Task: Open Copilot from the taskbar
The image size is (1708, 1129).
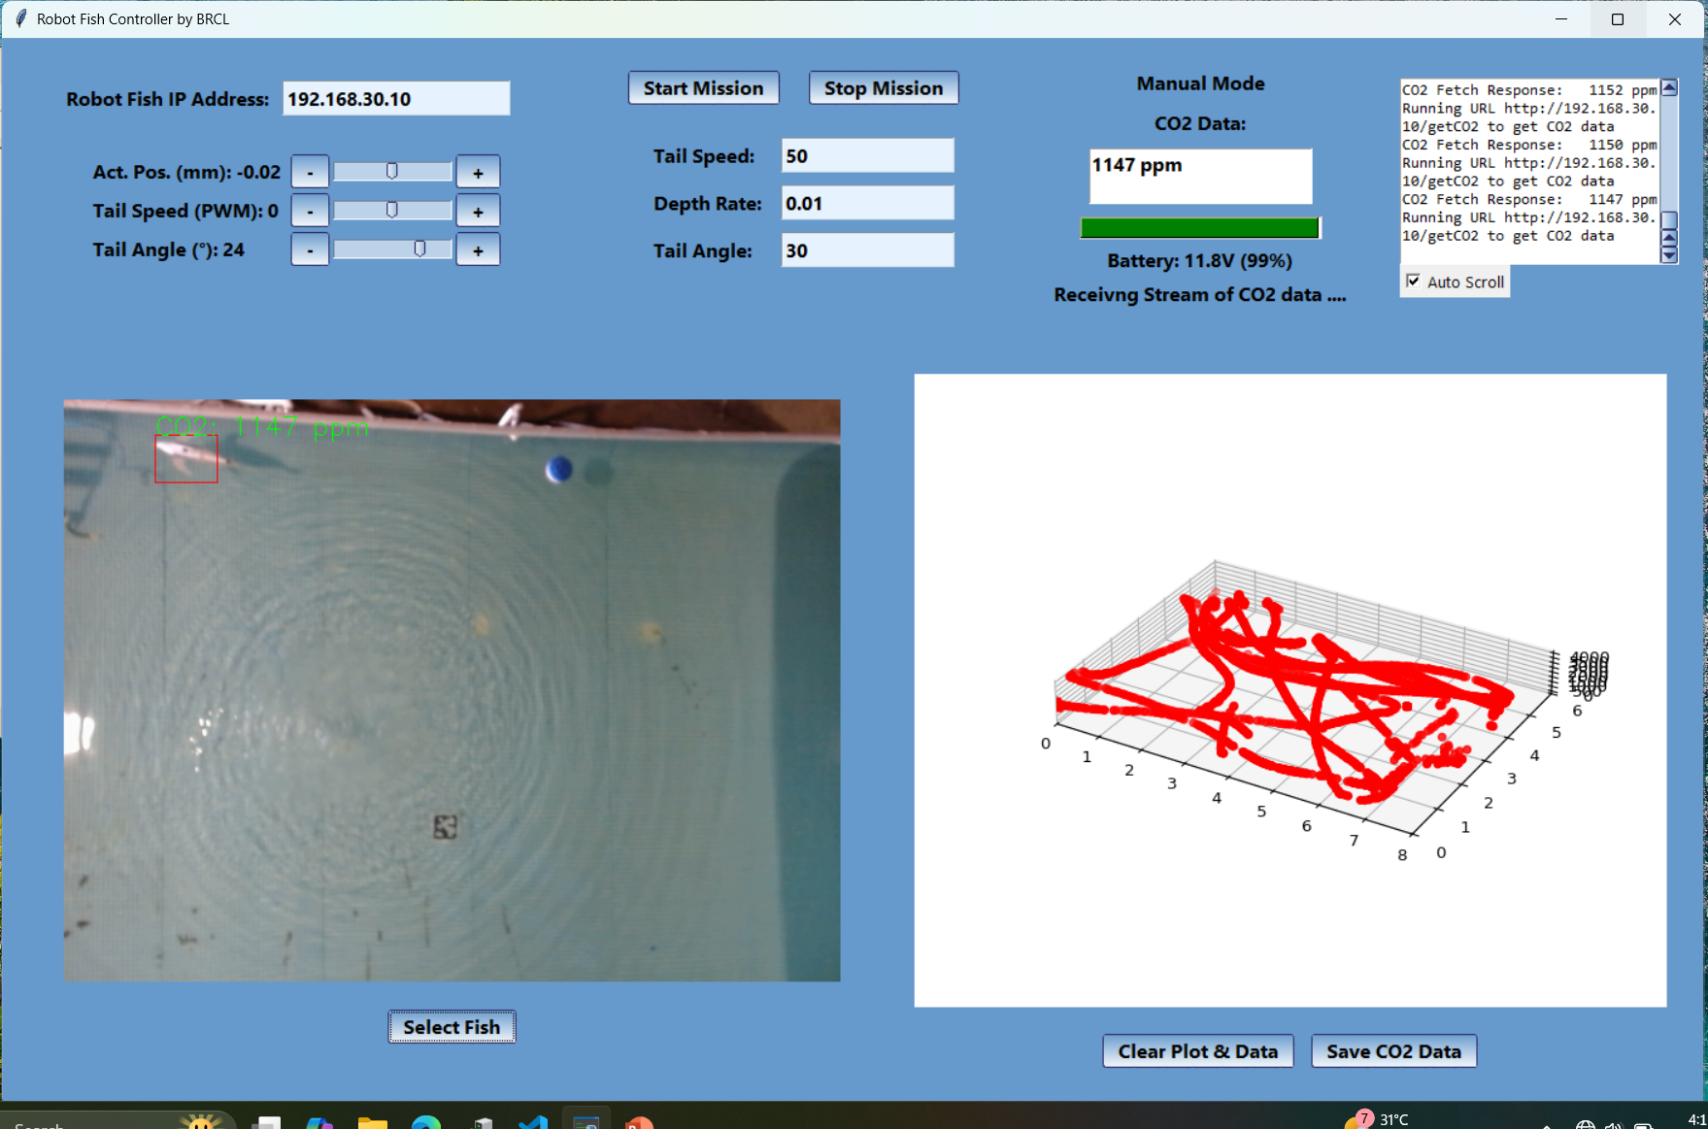Action: point(319,1122)
